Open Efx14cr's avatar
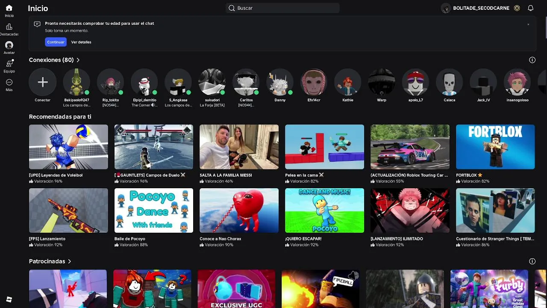This screenshot has width=547, height=308. tap(314, 82)
